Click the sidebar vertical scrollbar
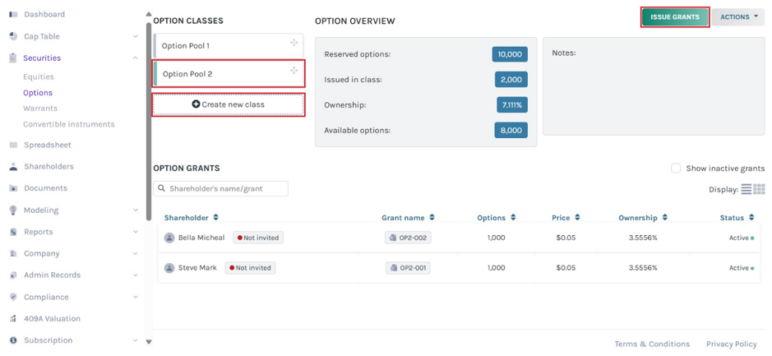772x356 pixels. [x=149, y=121]
